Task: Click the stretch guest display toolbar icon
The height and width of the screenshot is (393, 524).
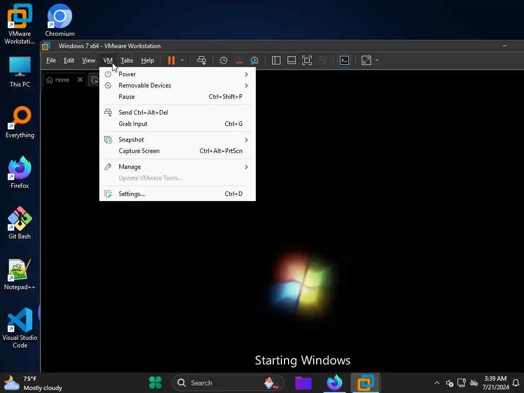Action: 366,60
